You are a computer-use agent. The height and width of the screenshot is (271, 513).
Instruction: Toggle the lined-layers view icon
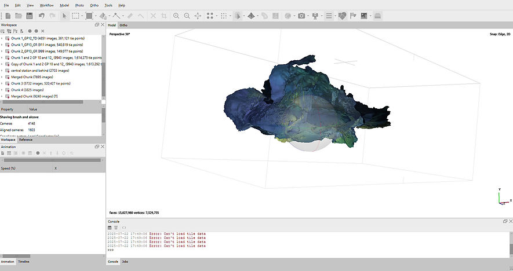(329, 16)
